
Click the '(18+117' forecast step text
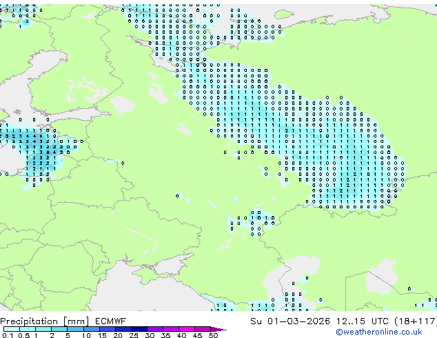(416, 321)
